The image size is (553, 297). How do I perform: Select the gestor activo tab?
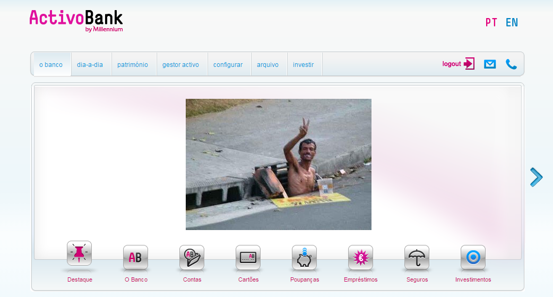180,64
